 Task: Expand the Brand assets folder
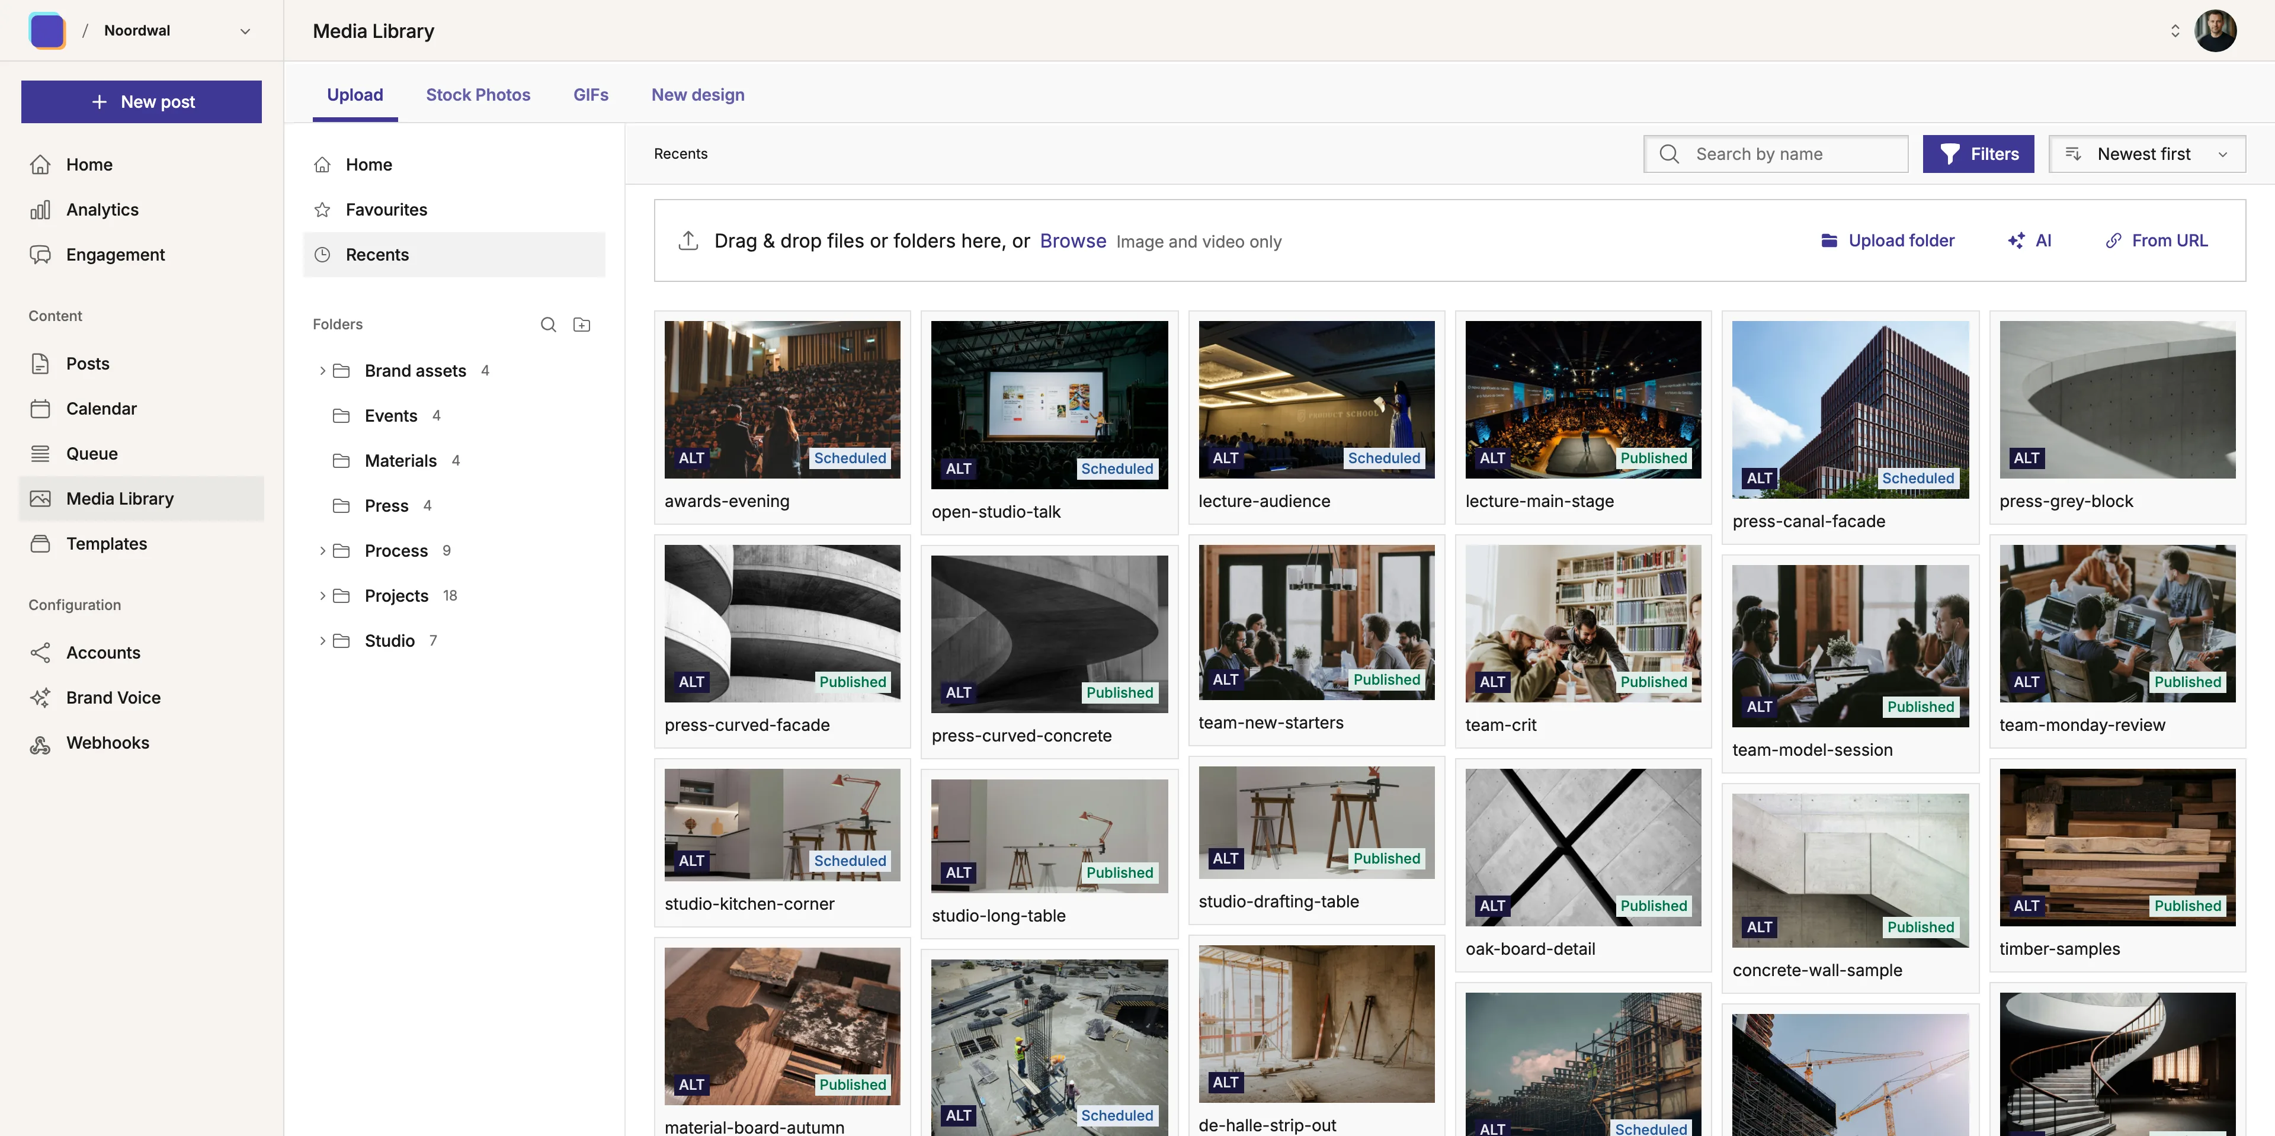322,371
